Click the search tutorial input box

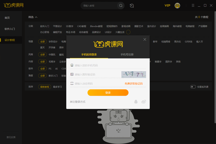[x=99, y=6]
